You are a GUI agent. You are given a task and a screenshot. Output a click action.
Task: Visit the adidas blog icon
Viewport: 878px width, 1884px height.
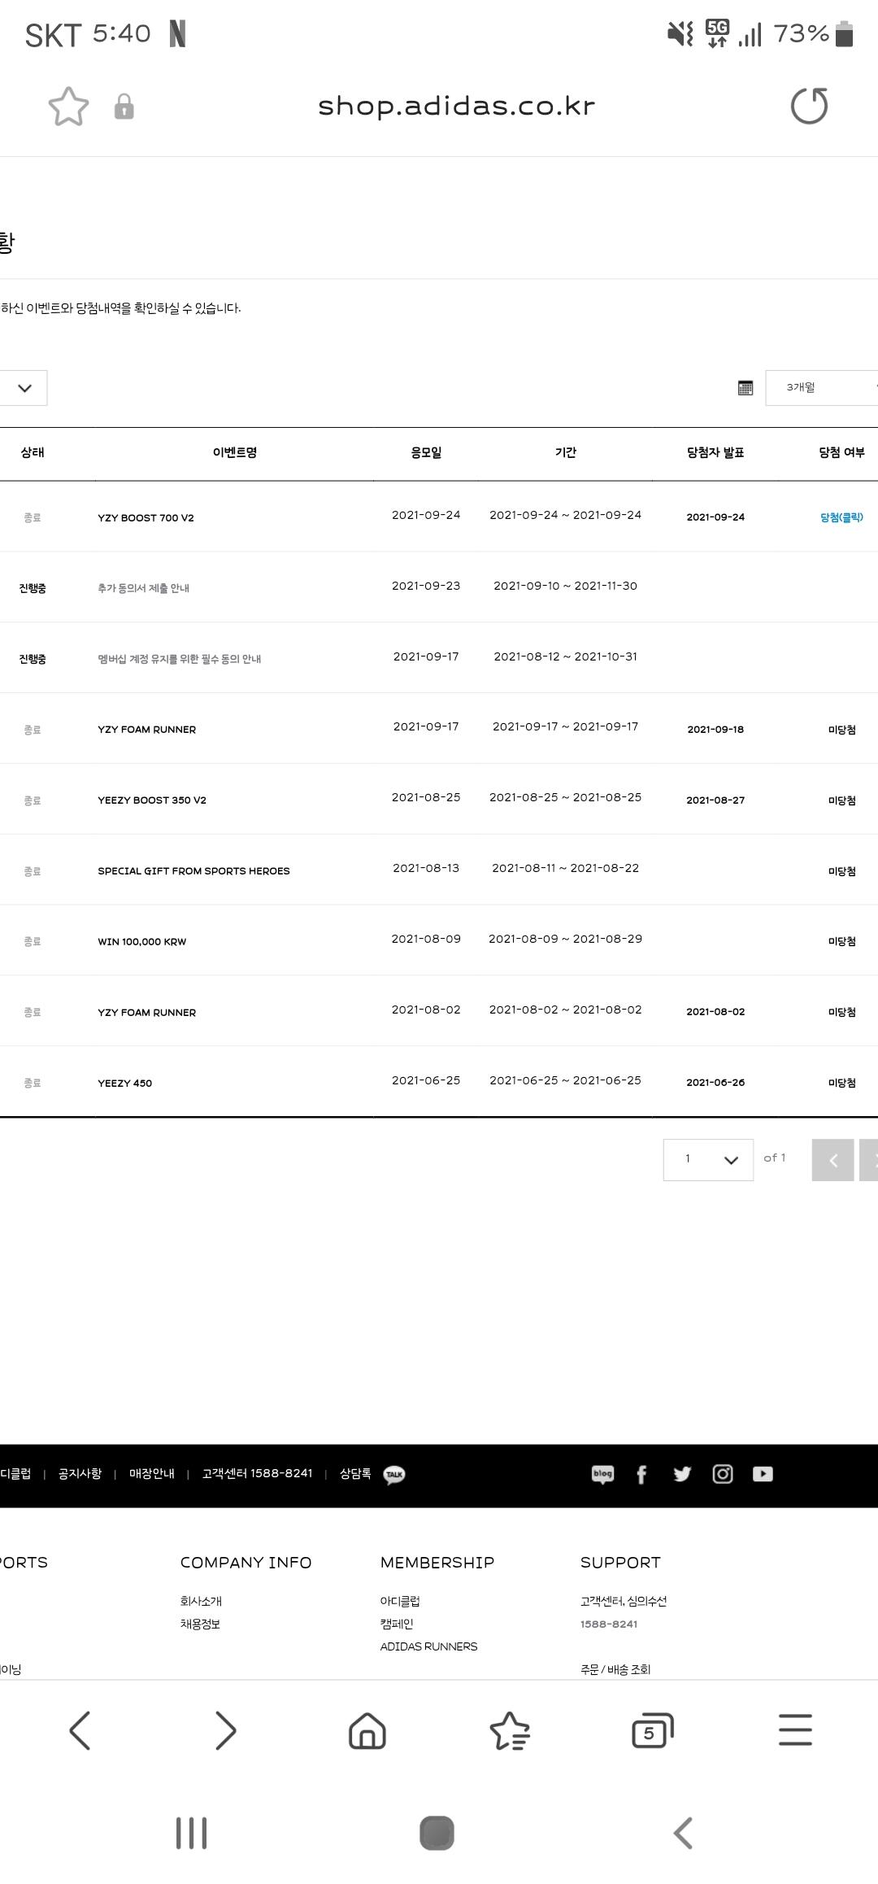pos(602,1474)
